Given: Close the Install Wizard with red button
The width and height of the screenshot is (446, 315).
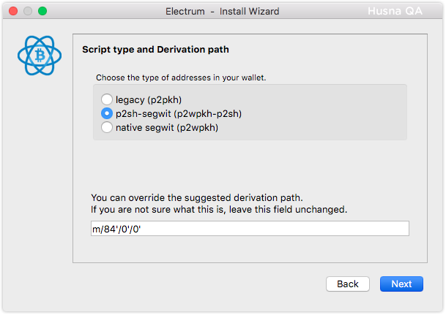Looking at the screenshot, I should point(13,11).
